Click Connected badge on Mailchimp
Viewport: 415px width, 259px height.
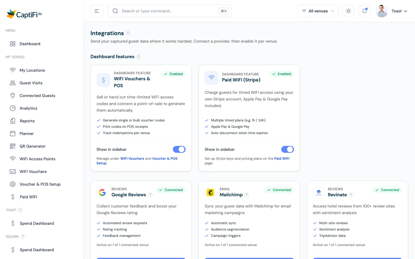pos(279,190)
